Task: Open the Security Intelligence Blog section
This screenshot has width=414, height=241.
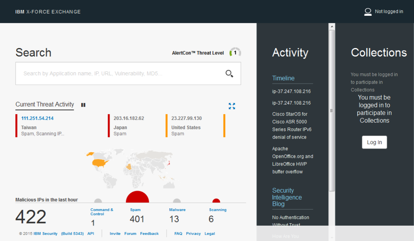Action: (287, 197)
